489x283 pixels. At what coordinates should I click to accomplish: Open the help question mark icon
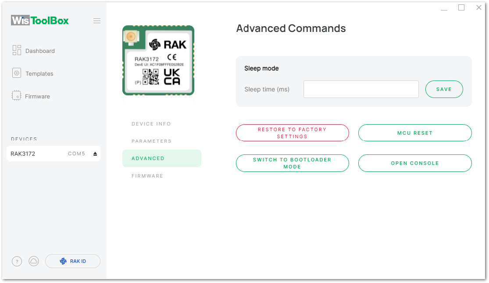tap(17, 261)
